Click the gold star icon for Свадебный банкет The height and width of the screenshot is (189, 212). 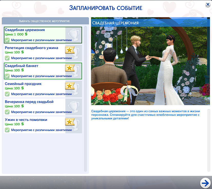pos(70,68)
